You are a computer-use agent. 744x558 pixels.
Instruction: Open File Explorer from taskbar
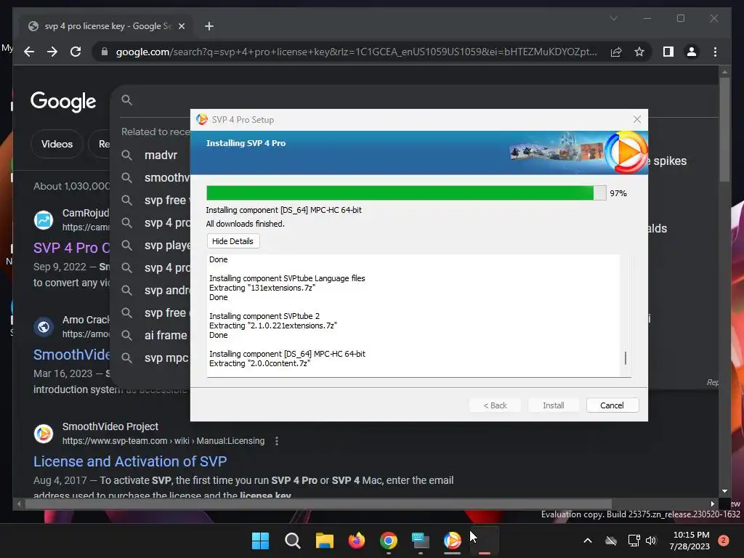[x=325, y=541]
